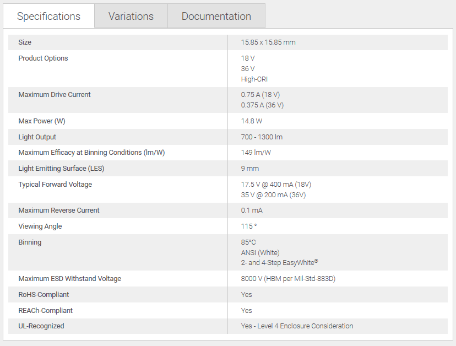Click the Size row label

25,42
